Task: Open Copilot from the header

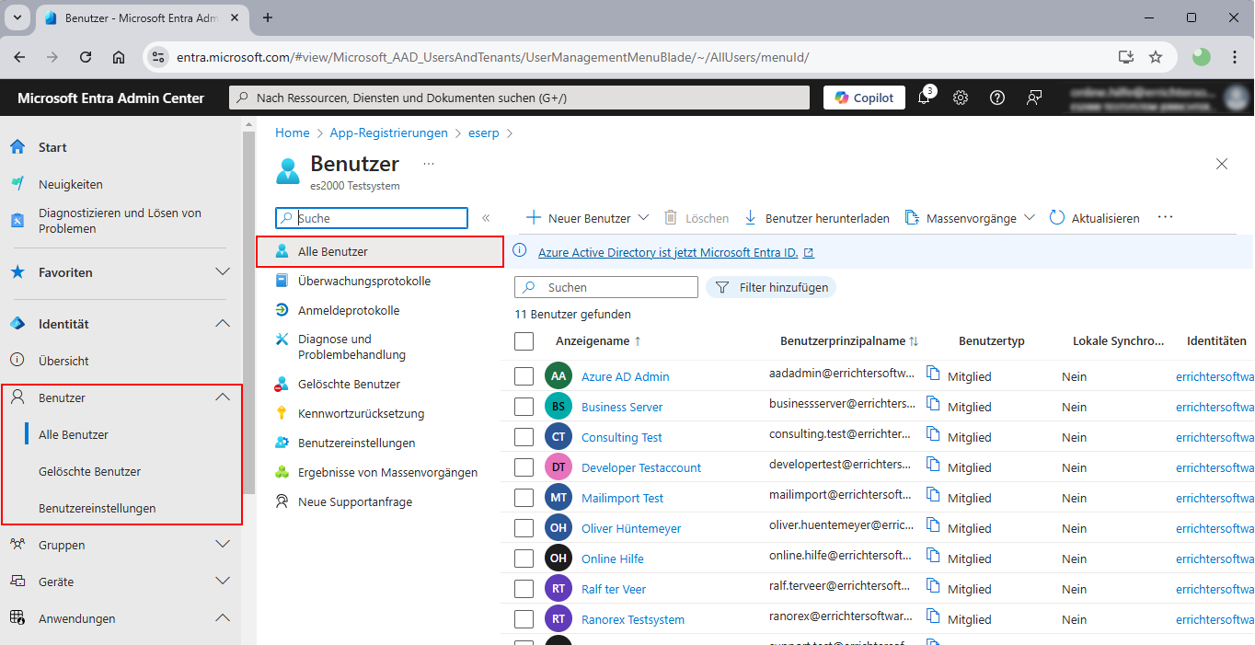Action: coord(864,98)
